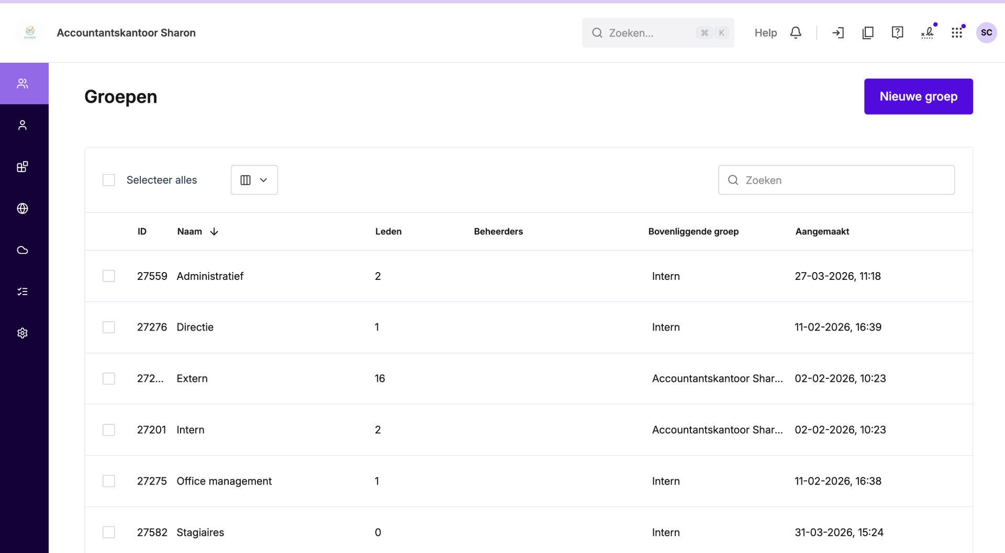Select the Administratief group checkbox

pos(109,276)
